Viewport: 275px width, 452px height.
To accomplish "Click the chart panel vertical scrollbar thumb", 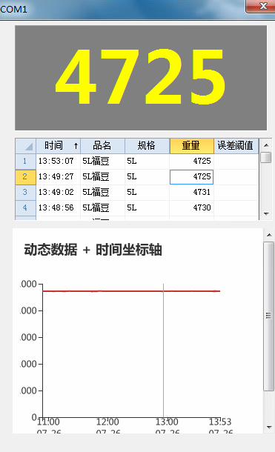I will tap(268, 316).
